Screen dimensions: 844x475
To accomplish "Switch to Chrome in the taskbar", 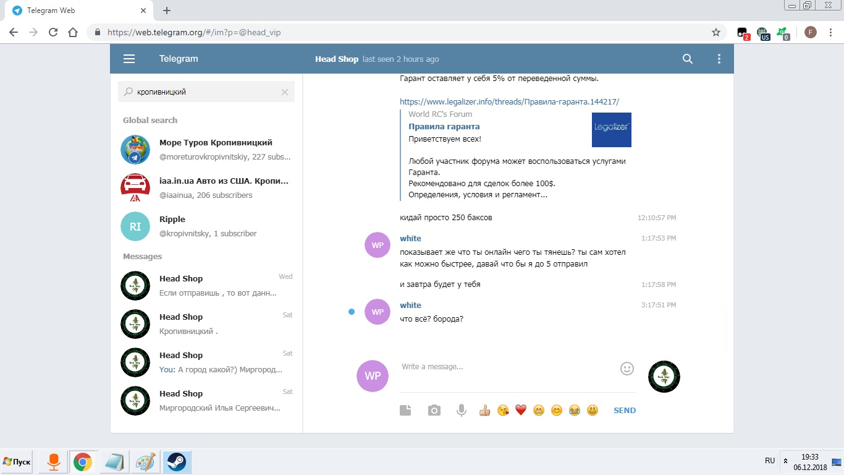I will pyautogui.click(x=83, y=462).
